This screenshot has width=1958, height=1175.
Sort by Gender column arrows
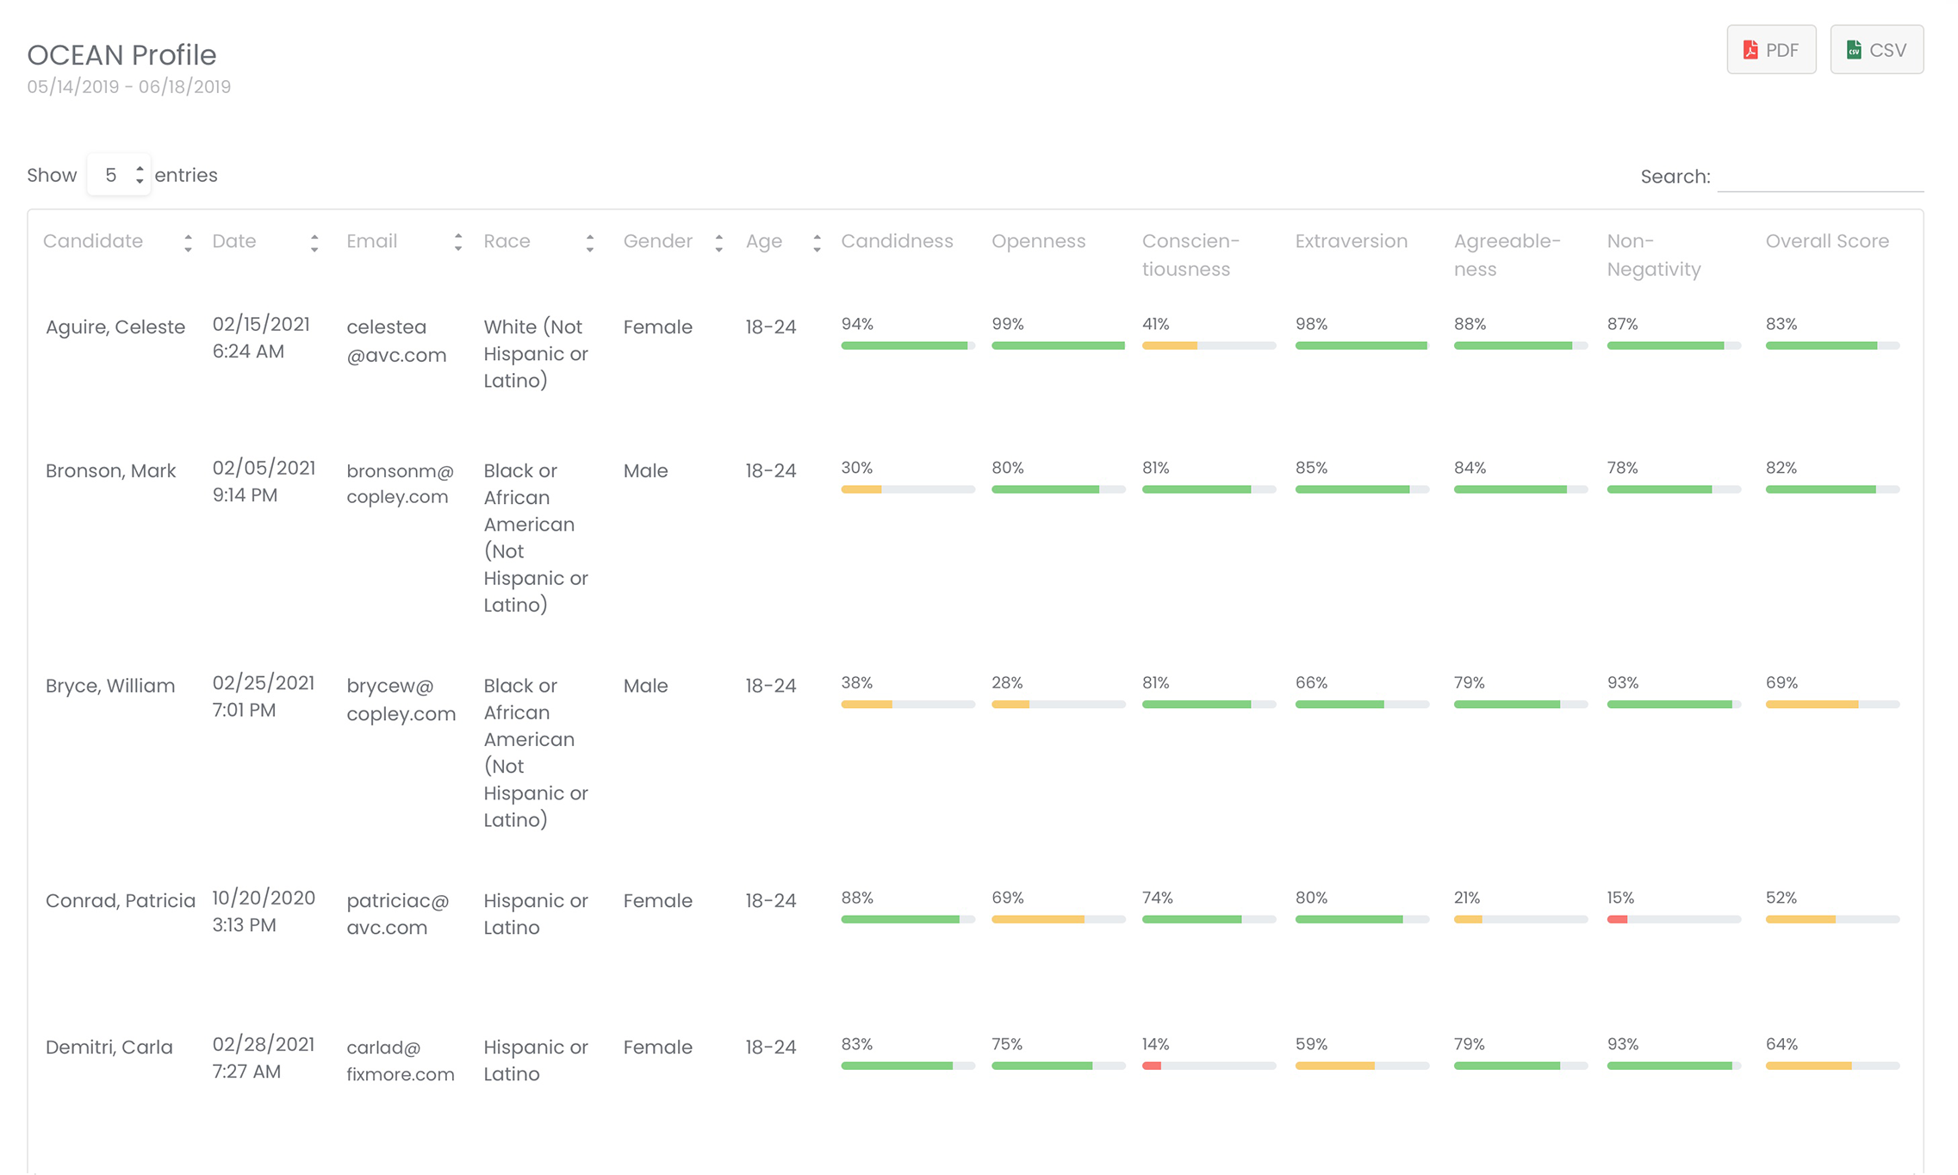pos(719,243)
